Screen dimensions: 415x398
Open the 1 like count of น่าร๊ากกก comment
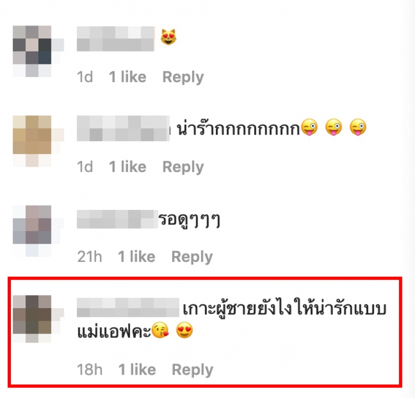(x=127, y=167)
